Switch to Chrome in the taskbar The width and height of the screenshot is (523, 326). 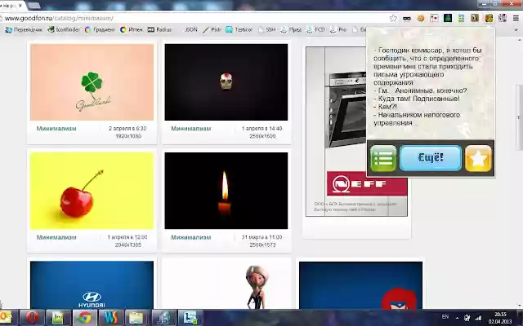[85, 318]
